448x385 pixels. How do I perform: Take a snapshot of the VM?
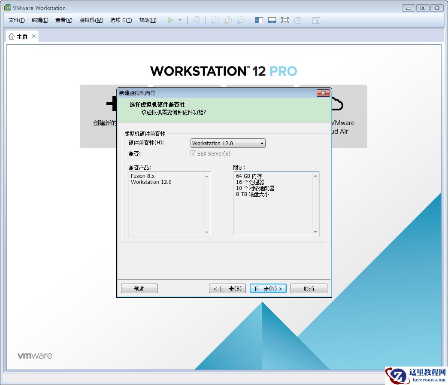215,20
